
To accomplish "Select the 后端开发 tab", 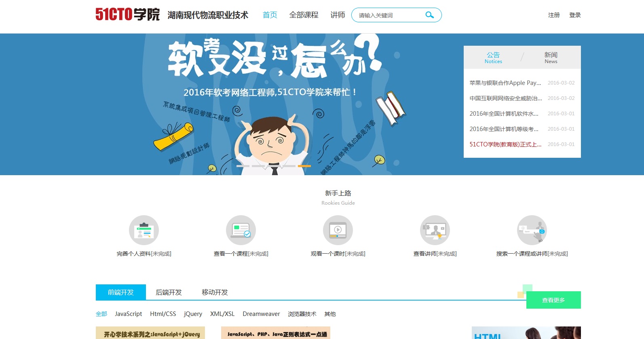I will [169, 292].
